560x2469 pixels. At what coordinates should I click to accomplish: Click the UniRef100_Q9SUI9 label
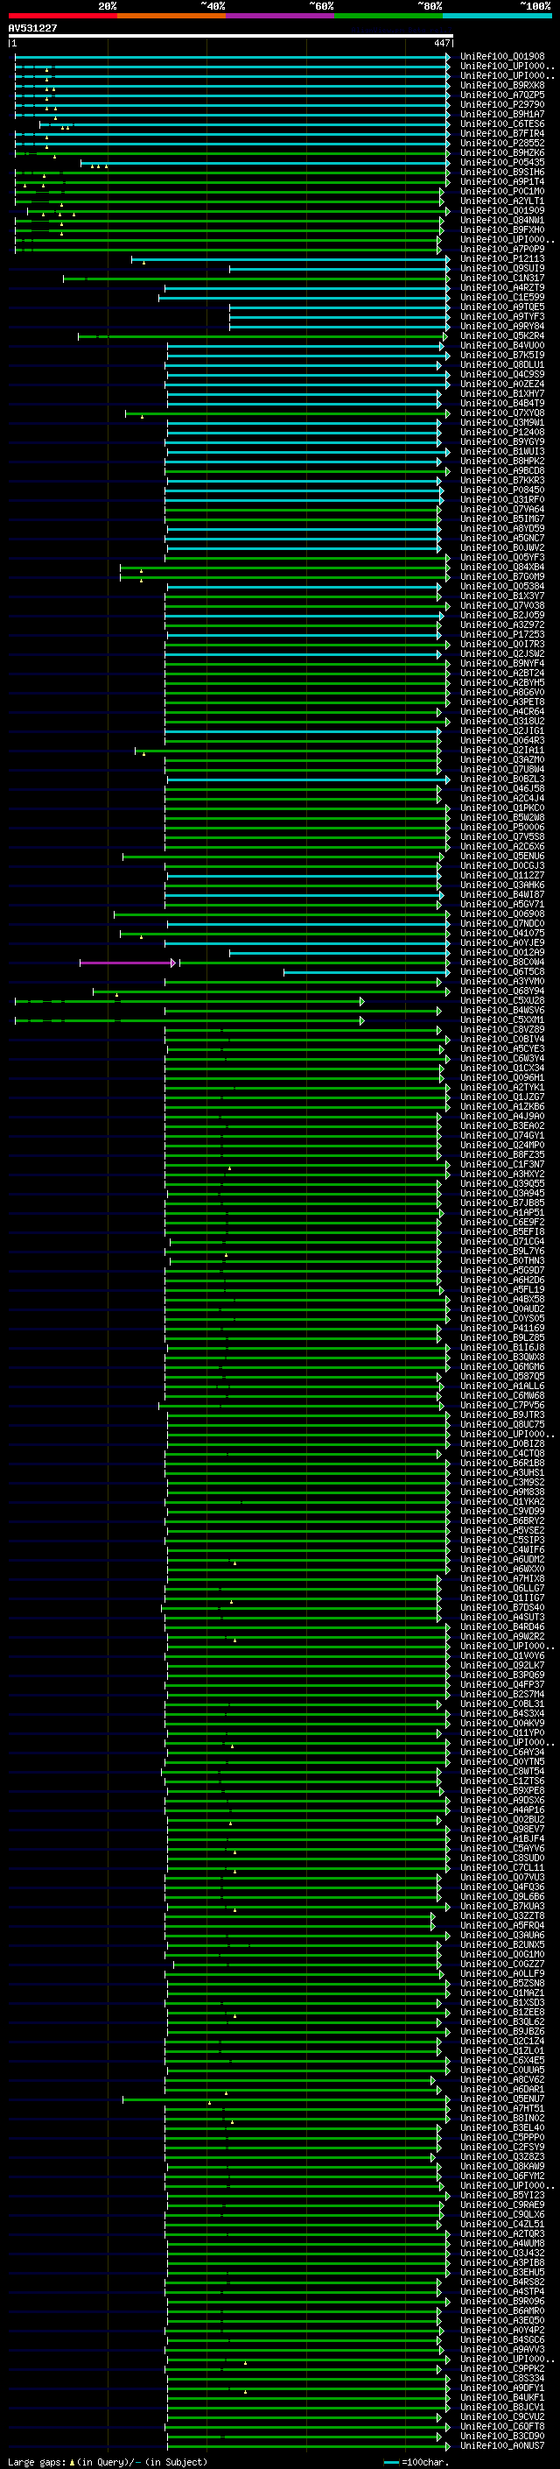501,268
